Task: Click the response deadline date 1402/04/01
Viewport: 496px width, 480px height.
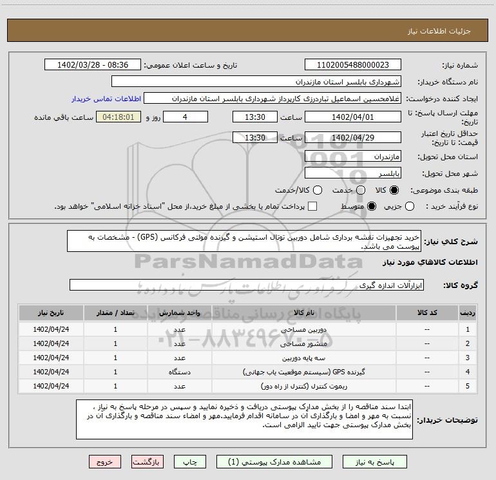Action: pos(353,117)
